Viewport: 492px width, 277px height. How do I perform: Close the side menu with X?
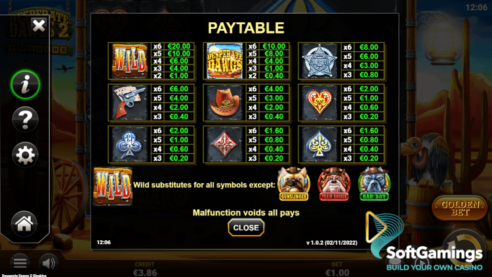pos(39,26)
